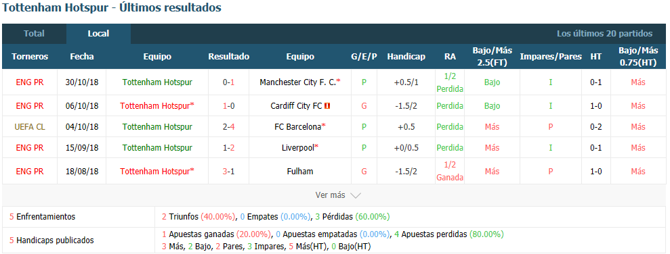Click Tottenham Hotspur in the 30/10/18 row
This screenshot has height=254, width=670.
pos(157,82)
